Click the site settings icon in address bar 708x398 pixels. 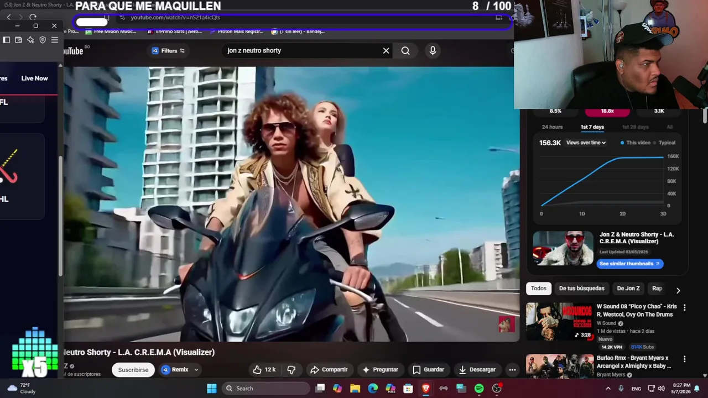(122, 17)
